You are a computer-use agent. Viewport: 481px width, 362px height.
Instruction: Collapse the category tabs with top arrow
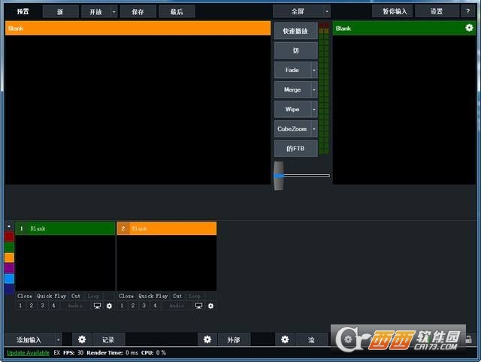point(9,226)
